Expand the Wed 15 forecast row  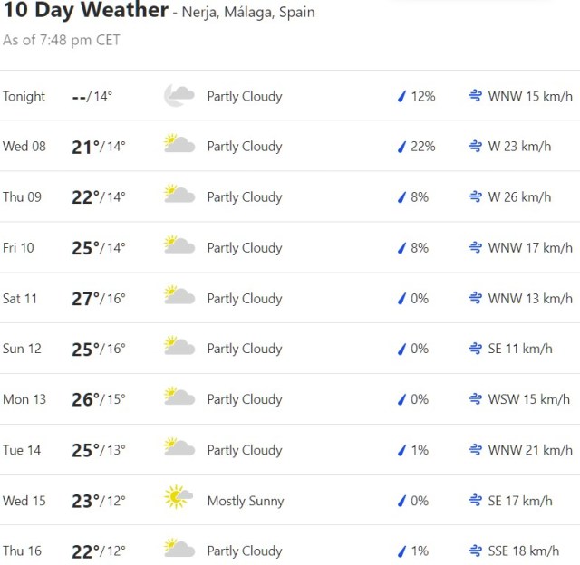pyautogui.click(x=290, y=500)
